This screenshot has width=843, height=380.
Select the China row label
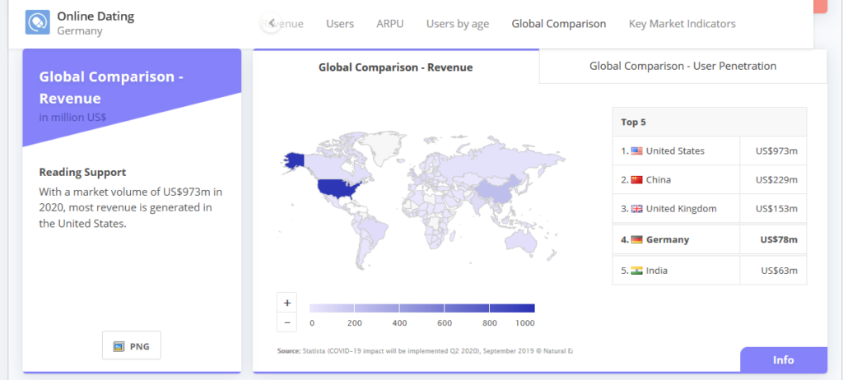pos(658,179)
